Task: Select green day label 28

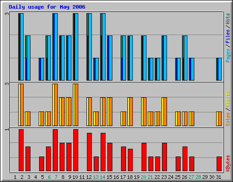Action: click(198, 177)
